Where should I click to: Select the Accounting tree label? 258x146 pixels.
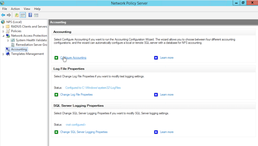tap(19, 49)
